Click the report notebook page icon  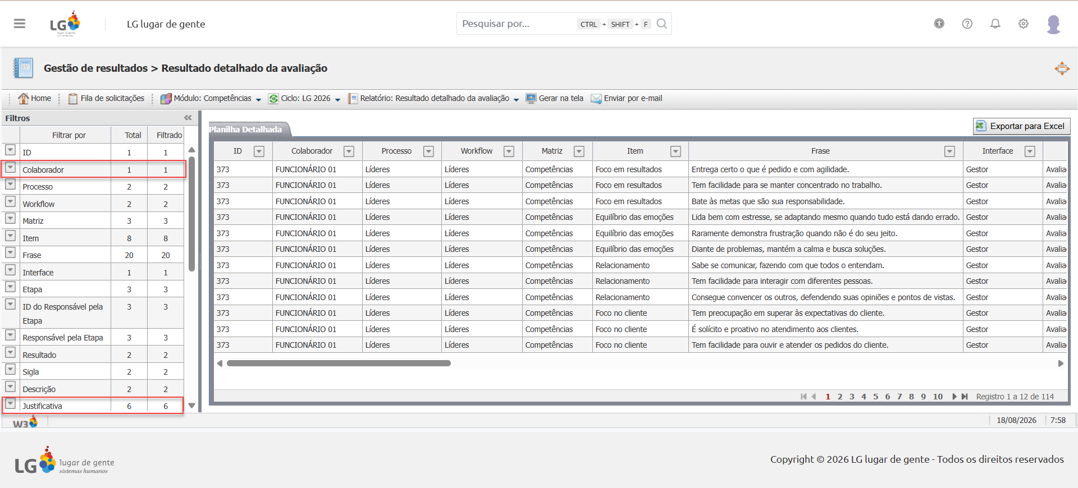click(24, 68)
